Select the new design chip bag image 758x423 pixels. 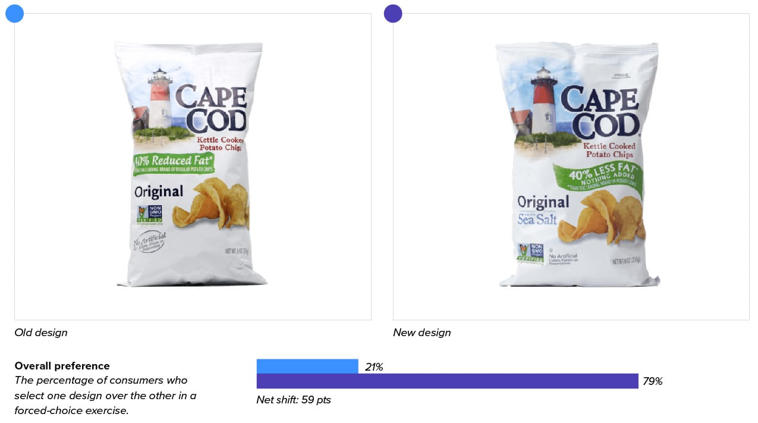pyautogui.click(x=578, y=165)
